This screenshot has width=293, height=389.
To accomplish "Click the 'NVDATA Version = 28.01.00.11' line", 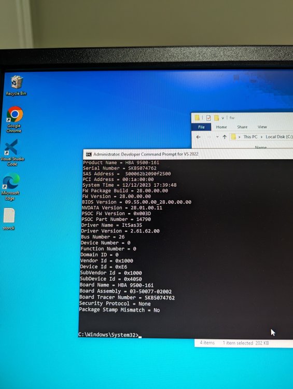I will 122,208.
